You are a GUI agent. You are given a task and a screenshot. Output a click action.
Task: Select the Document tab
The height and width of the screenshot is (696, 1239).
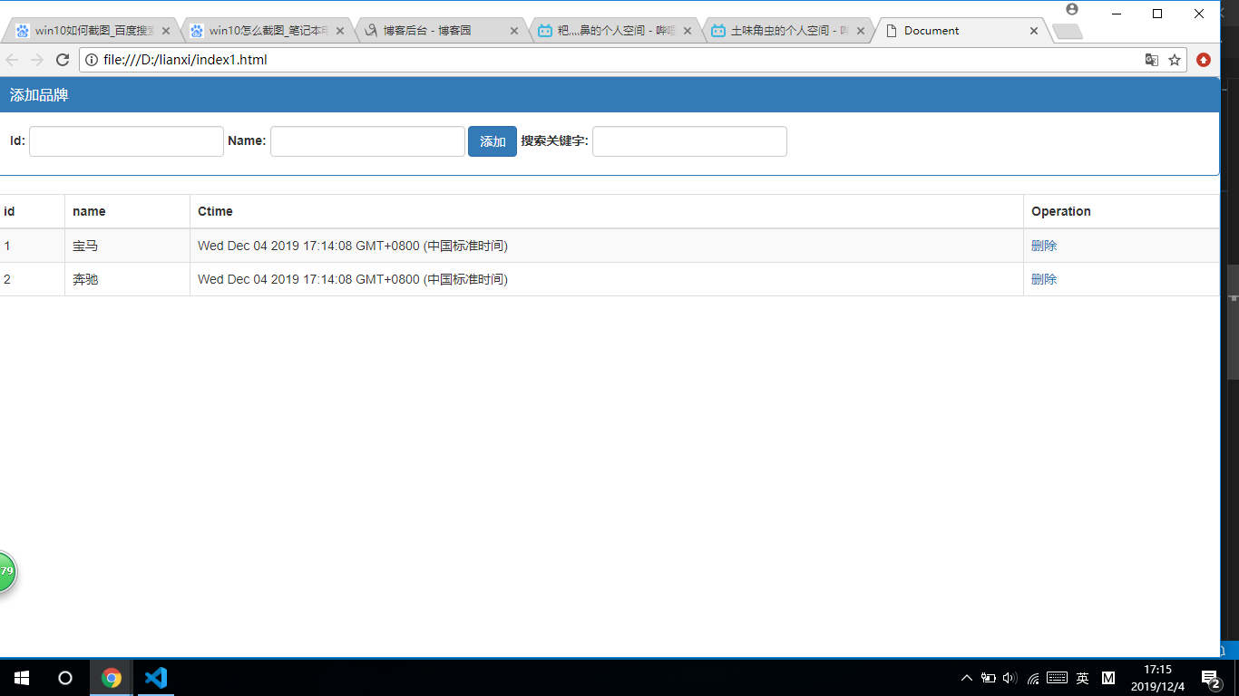(x=963, y=31)
